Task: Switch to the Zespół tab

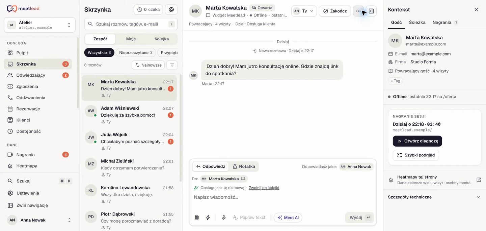Action: tap(100, 39)
